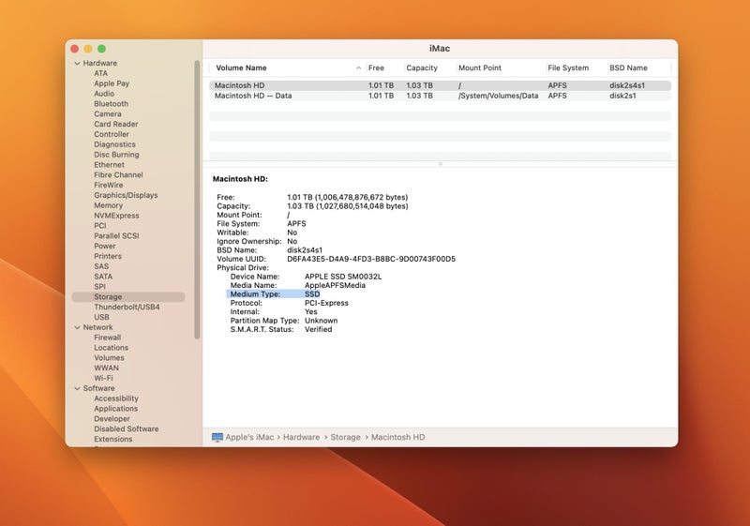
Task: Click /System/Volumes/Data mount point cell
Action: tap(498, 96)
